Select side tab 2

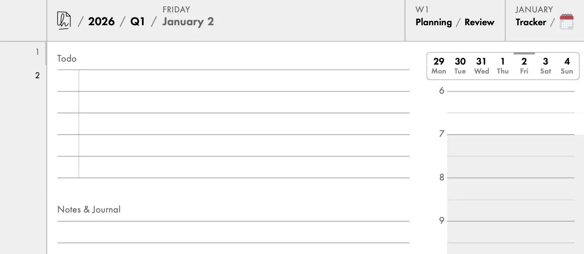37,76
